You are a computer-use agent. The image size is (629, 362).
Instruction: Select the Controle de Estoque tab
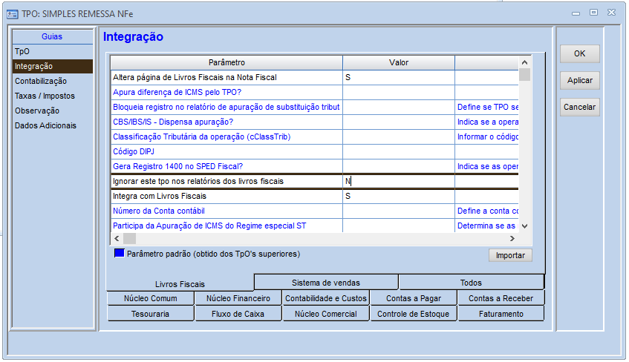pyautogui.click(x=413, y=314)
